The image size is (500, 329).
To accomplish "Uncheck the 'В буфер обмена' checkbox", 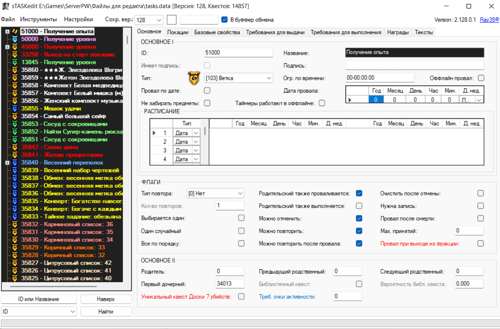I will tap(225, 20).
